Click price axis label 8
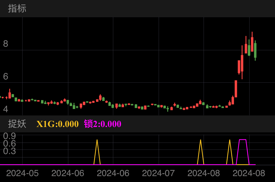275x182 pixels. pyautogui.click(x=6, y=44)
